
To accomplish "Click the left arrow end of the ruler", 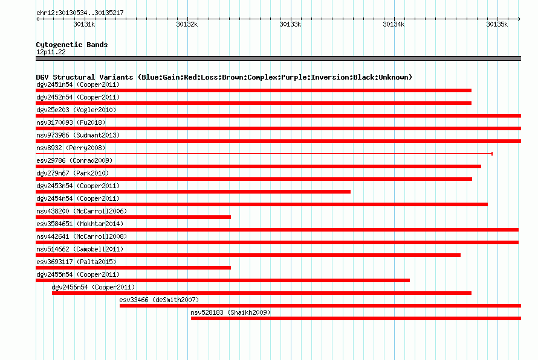I will pos(37,19).
